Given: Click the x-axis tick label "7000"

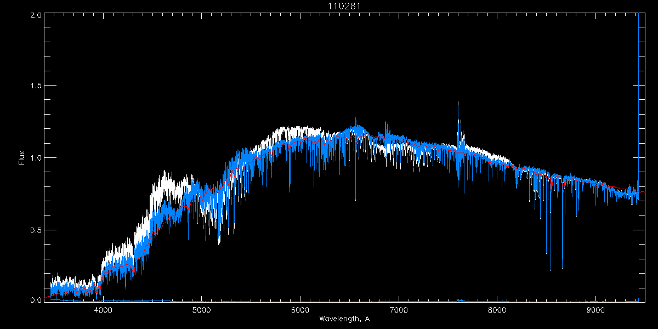Looking at the screenshot, I should click(399, 310).
